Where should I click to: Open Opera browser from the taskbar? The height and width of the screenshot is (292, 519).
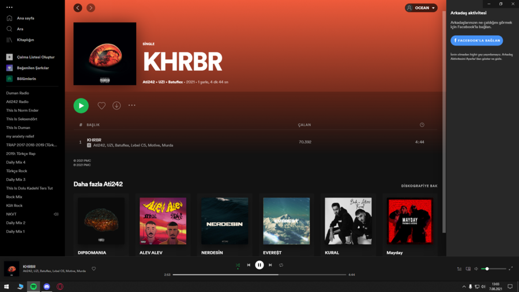(x=60, y=286)
